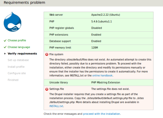Select the Configure site step
Screen dimensions: 163x118
point(17,73)
